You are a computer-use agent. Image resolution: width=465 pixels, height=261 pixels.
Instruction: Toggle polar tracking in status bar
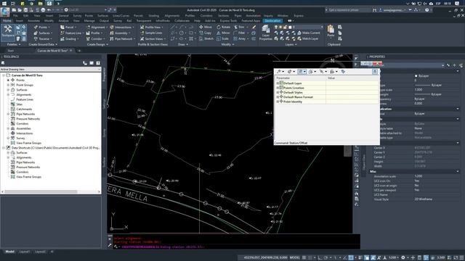(326, 258)
